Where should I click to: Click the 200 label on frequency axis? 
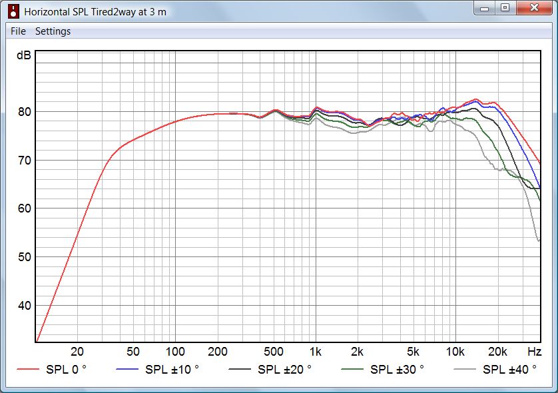[218, 352]
